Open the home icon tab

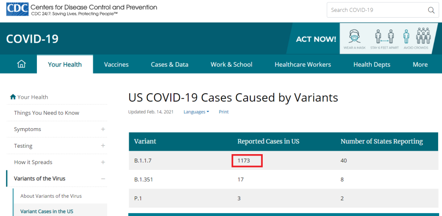coord(21,64)
